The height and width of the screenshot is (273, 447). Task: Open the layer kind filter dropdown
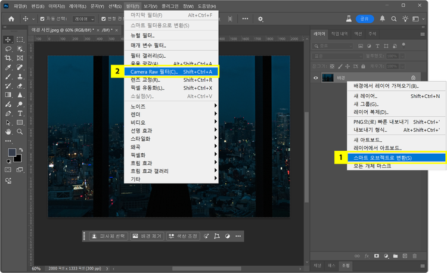click(x=333, y=46)
